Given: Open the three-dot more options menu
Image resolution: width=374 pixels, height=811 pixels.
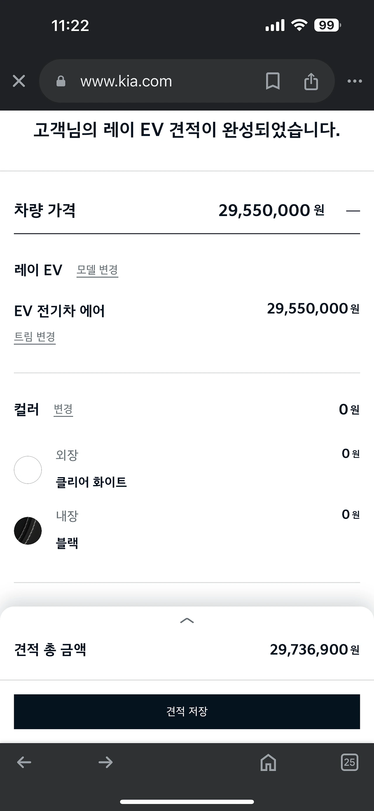Looking at the screenshot, I should pyautogui.click(x=354, y=81).
